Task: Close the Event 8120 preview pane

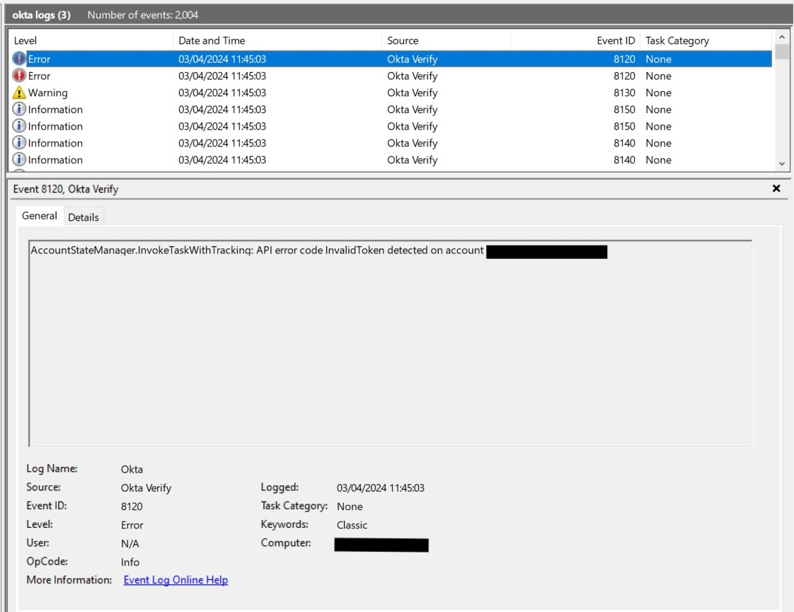Action: [776, 188]
